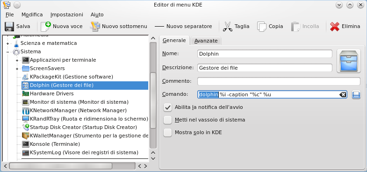Enable Metti nel vassoio di sistema
The width and height of the screenshot is (367, 172).
pos(167,120)
